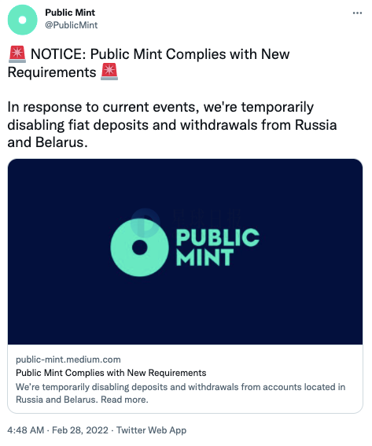Screen dimensions: 372x446
Task: Click the Public Mint display name
Action: click(x=70, y=13)
